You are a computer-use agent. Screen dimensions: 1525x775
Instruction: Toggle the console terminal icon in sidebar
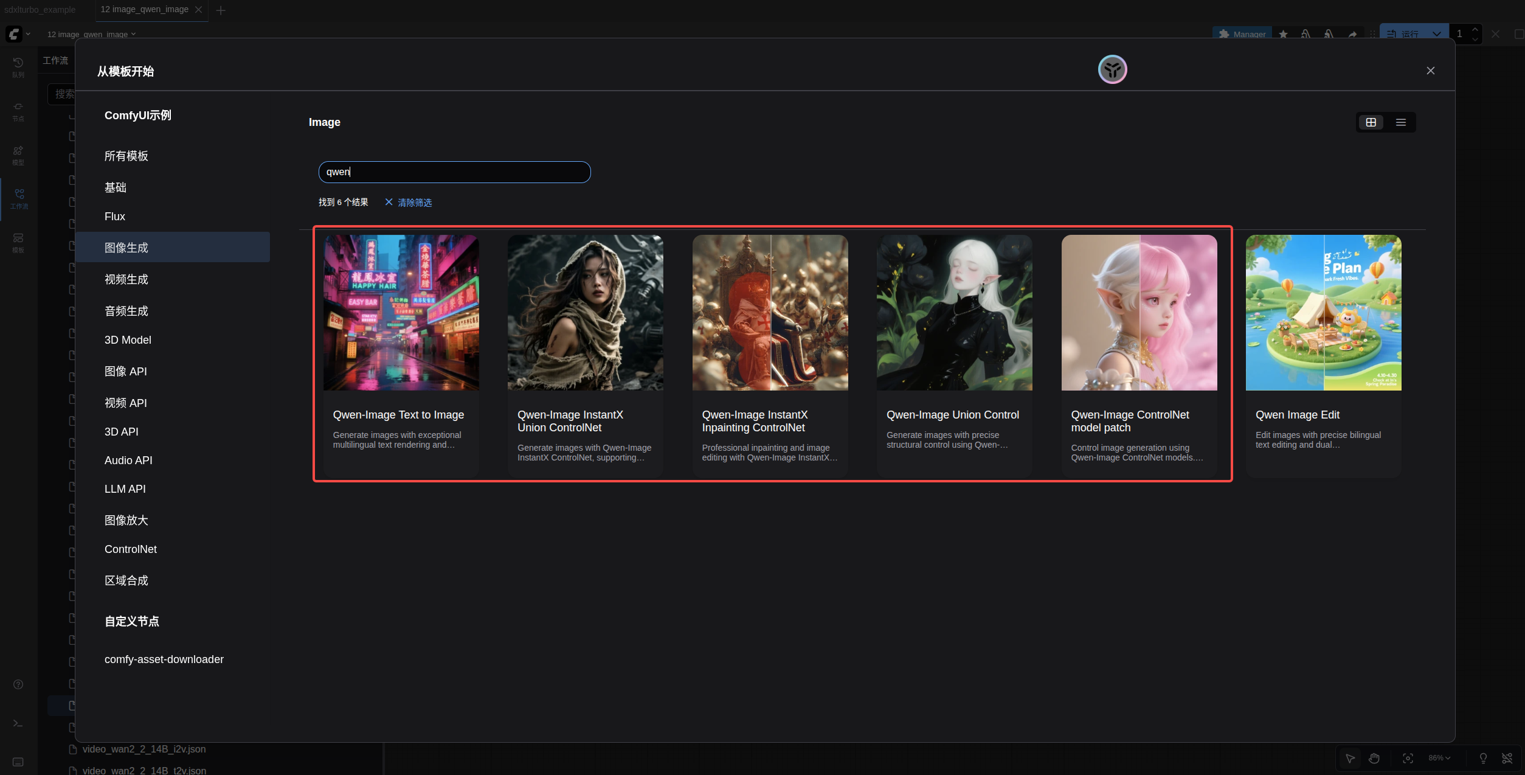(18, 723)
